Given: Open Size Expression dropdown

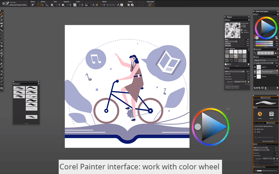Looking at the screenshot, I should click(268, 159).
